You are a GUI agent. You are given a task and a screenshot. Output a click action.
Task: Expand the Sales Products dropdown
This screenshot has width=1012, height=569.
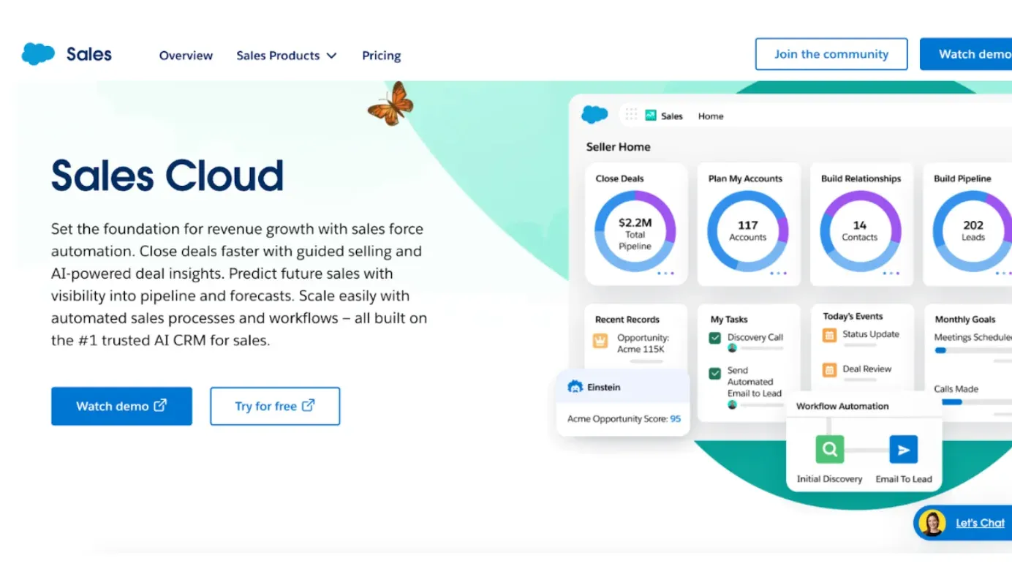286,56
